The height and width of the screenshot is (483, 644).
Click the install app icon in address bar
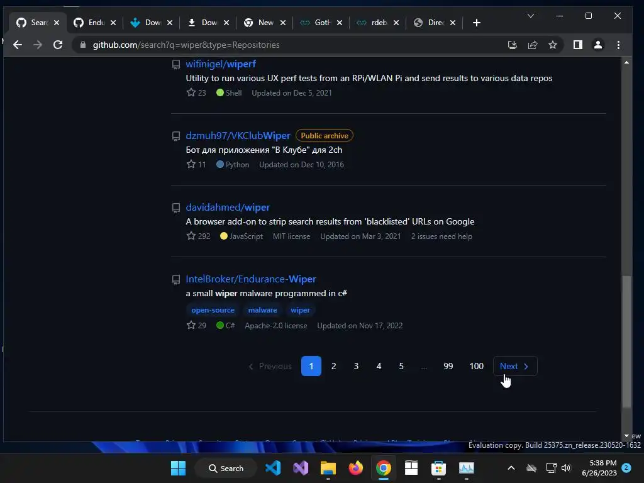pyautogui.click(x=512, y=45)
